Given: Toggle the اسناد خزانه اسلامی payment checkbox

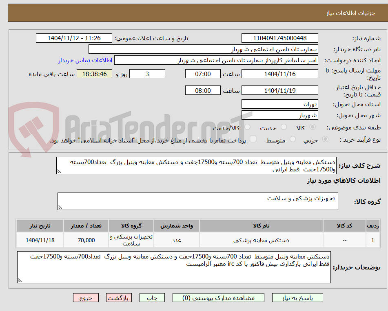Looking at the screenshot, I should (x=253, y=139).
